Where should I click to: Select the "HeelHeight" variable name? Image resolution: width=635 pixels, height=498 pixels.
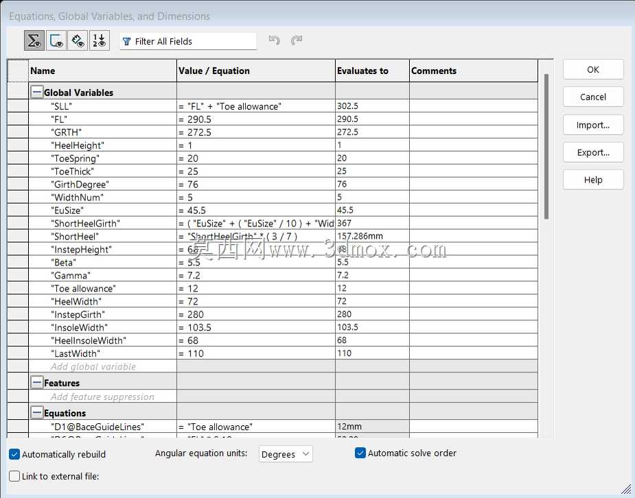(78, 145)
